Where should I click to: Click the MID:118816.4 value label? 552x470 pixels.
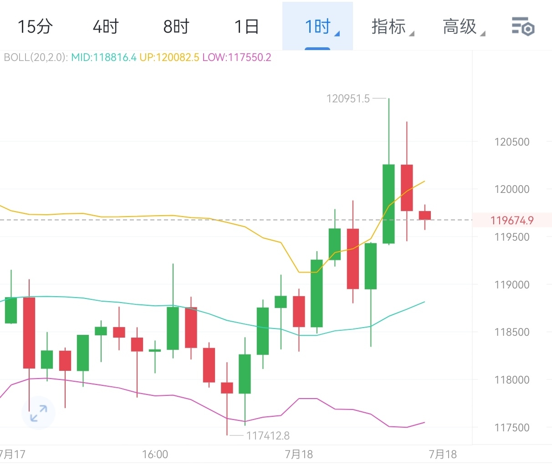[x=104, y=57]
